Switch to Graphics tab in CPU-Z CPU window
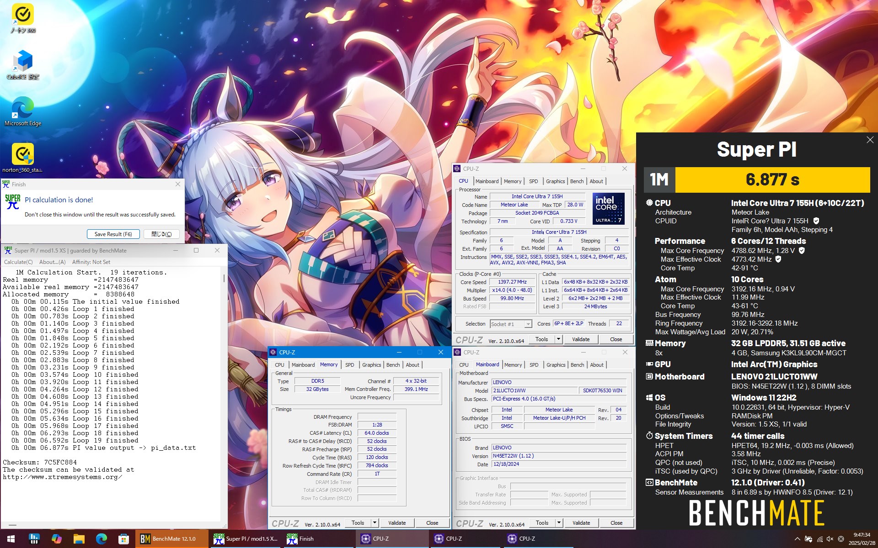 pyautogui.click(x=556, y=181)
